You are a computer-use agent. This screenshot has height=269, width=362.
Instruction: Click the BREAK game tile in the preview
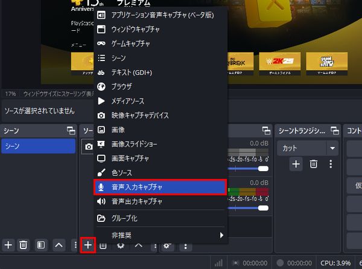[241, 63]
